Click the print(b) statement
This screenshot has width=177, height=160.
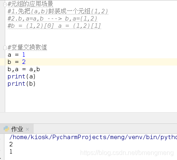(x=22, y=84)
